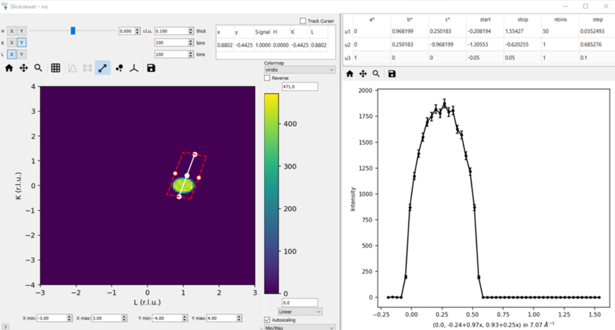Check the Reverse colormap box

[267, 78]
